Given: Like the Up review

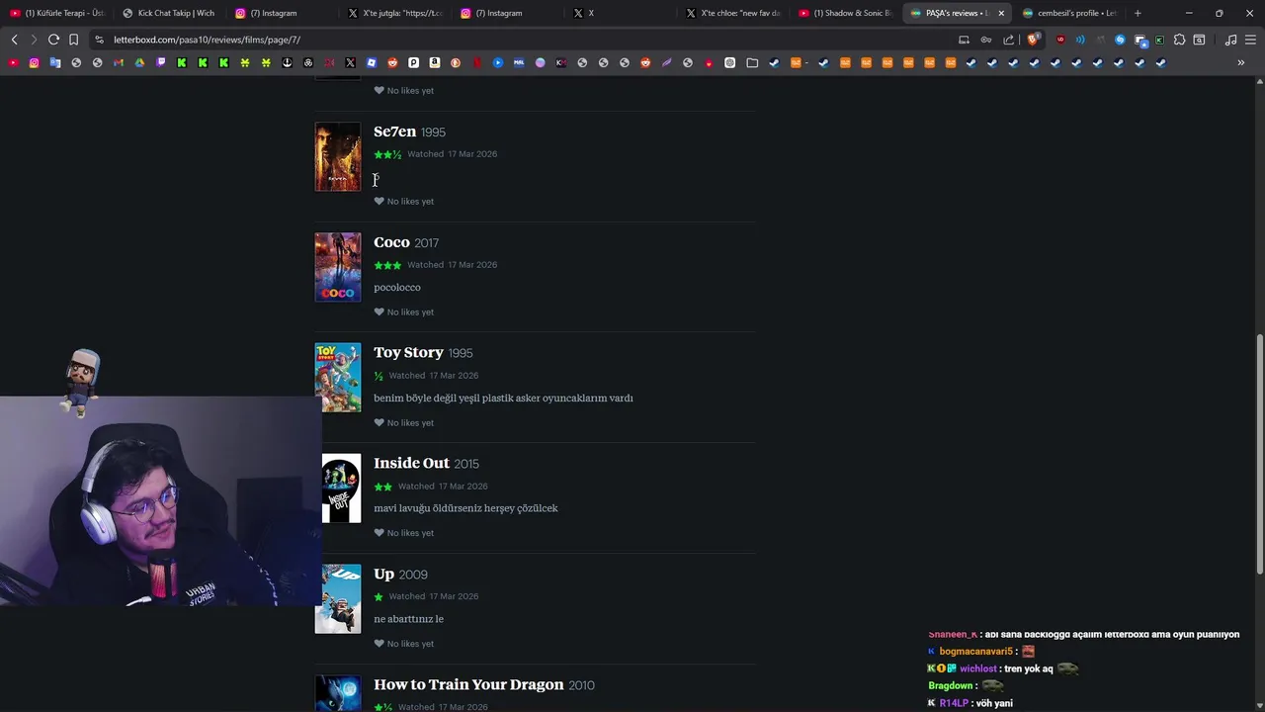Looking at the screenshot, I should [379, 643].
